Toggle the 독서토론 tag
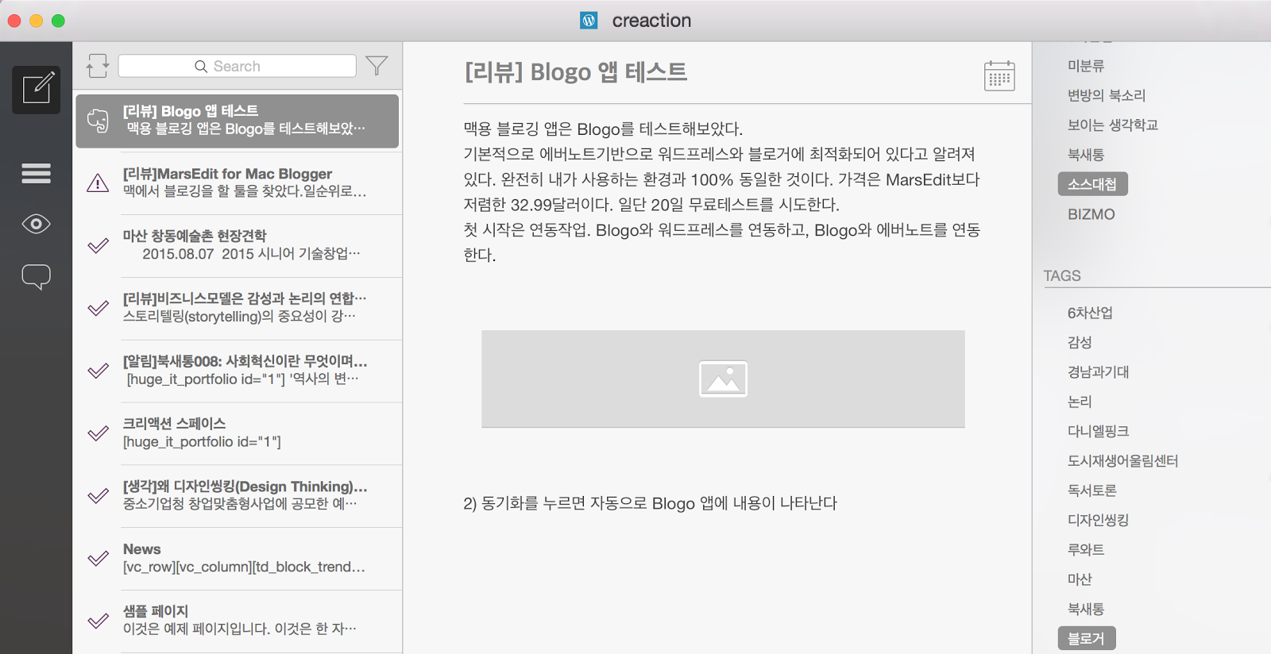 [1092, 490]
